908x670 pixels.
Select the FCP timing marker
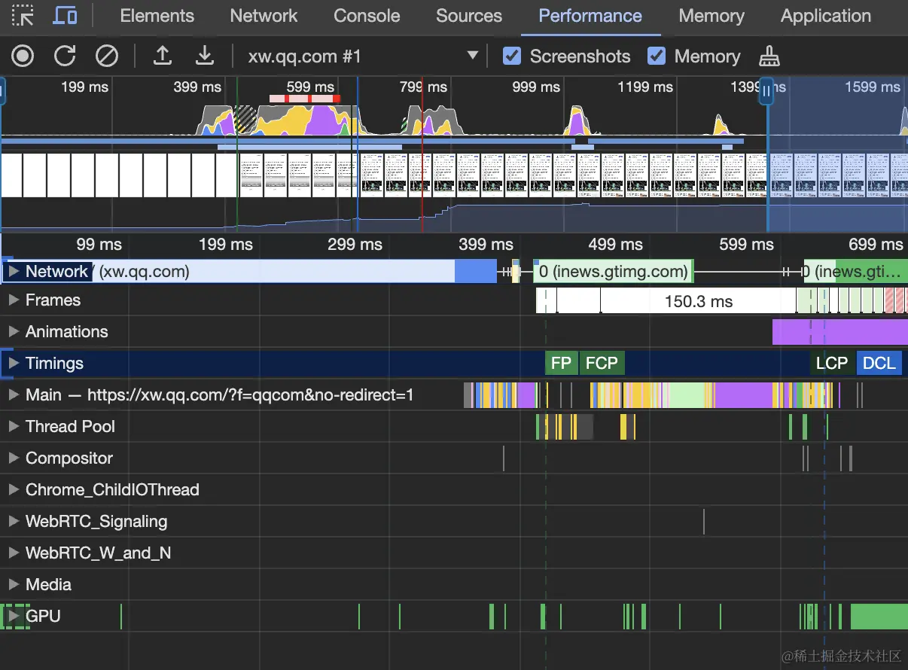(x=602, y=363)
